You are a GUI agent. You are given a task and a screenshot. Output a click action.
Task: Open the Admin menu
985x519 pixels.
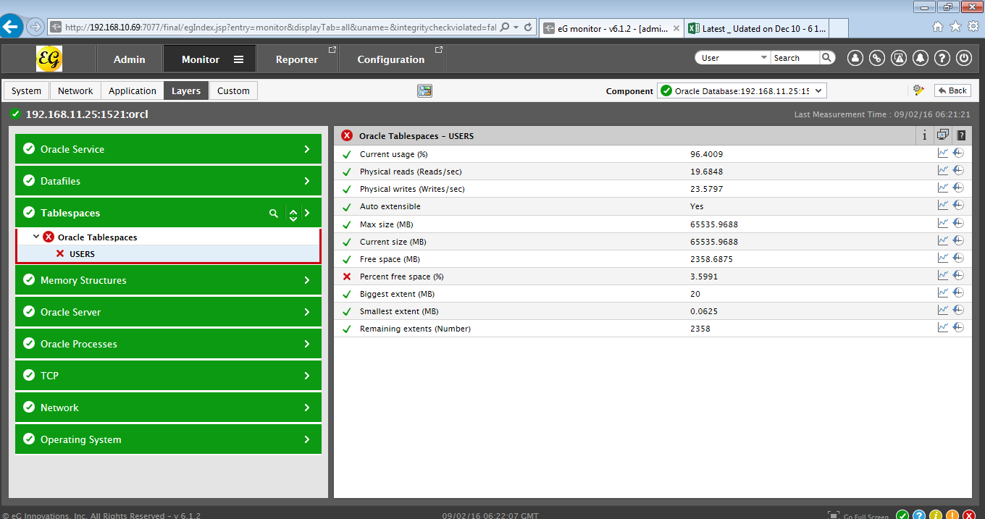pyautogui.click(x=130, y=59)
